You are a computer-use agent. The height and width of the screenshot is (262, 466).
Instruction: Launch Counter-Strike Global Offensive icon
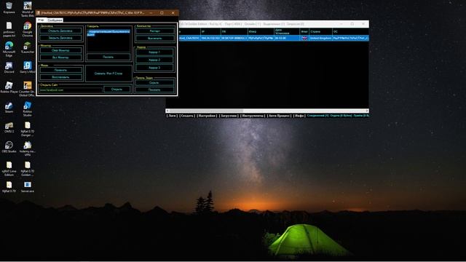28,89
